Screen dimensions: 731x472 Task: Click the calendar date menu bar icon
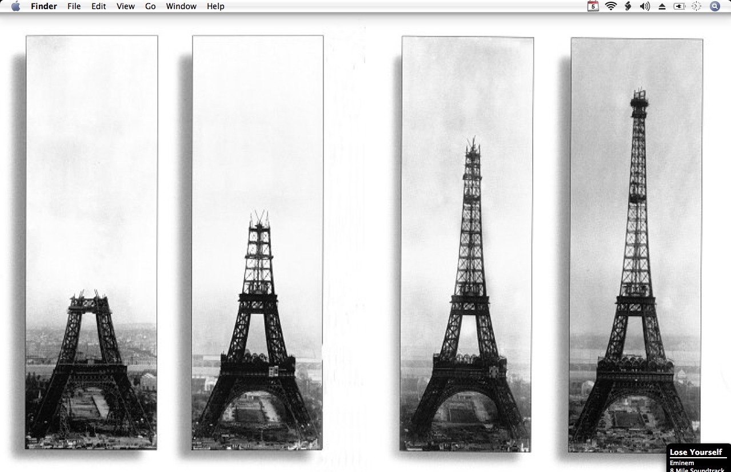[593, 6]
